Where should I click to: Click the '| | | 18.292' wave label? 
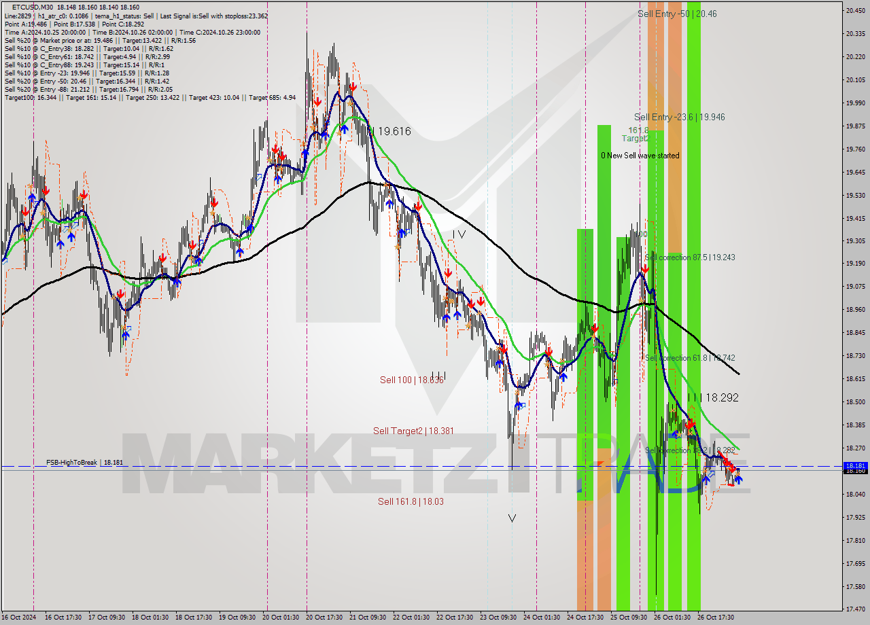point(712,397)
